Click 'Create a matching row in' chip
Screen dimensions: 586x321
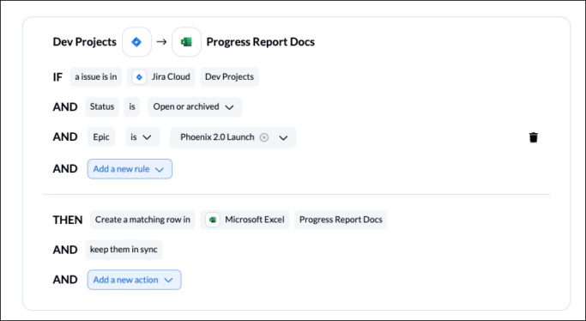142,220
